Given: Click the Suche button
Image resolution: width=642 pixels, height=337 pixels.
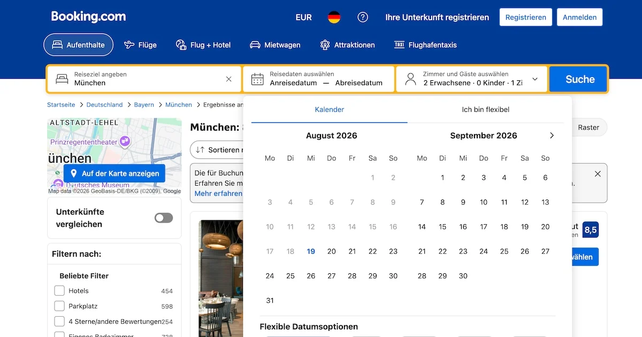Looking at the screenshot, I should (579, 79).
